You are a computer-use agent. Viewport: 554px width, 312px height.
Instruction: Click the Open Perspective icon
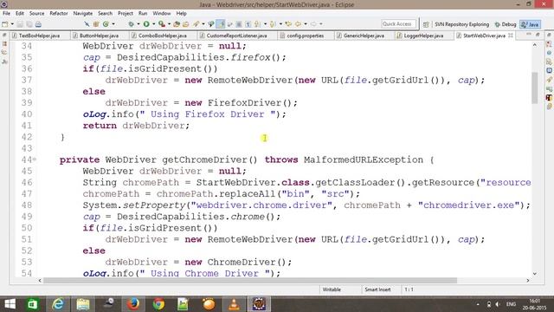pyautogui.click(x=426, y=24)
